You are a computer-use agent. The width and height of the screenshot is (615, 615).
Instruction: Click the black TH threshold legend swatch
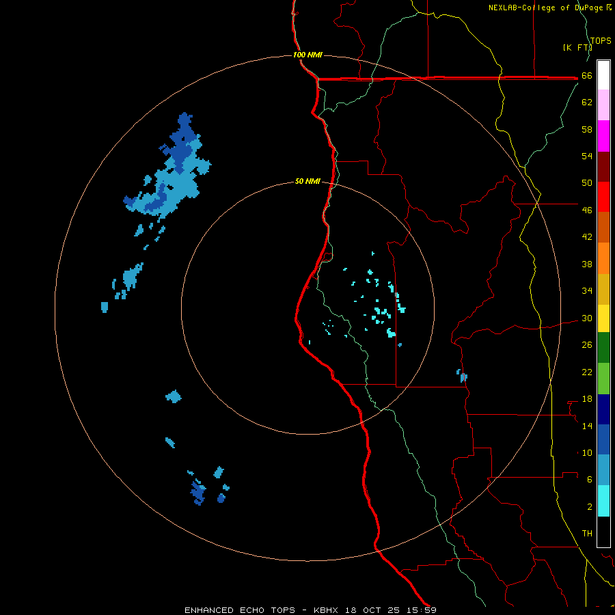[x=603, y=532]
